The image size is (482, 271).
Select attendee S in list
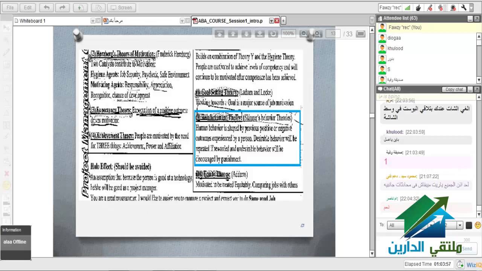(426, 70)
